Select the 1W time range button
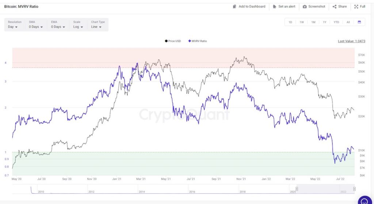 (302, 22)
